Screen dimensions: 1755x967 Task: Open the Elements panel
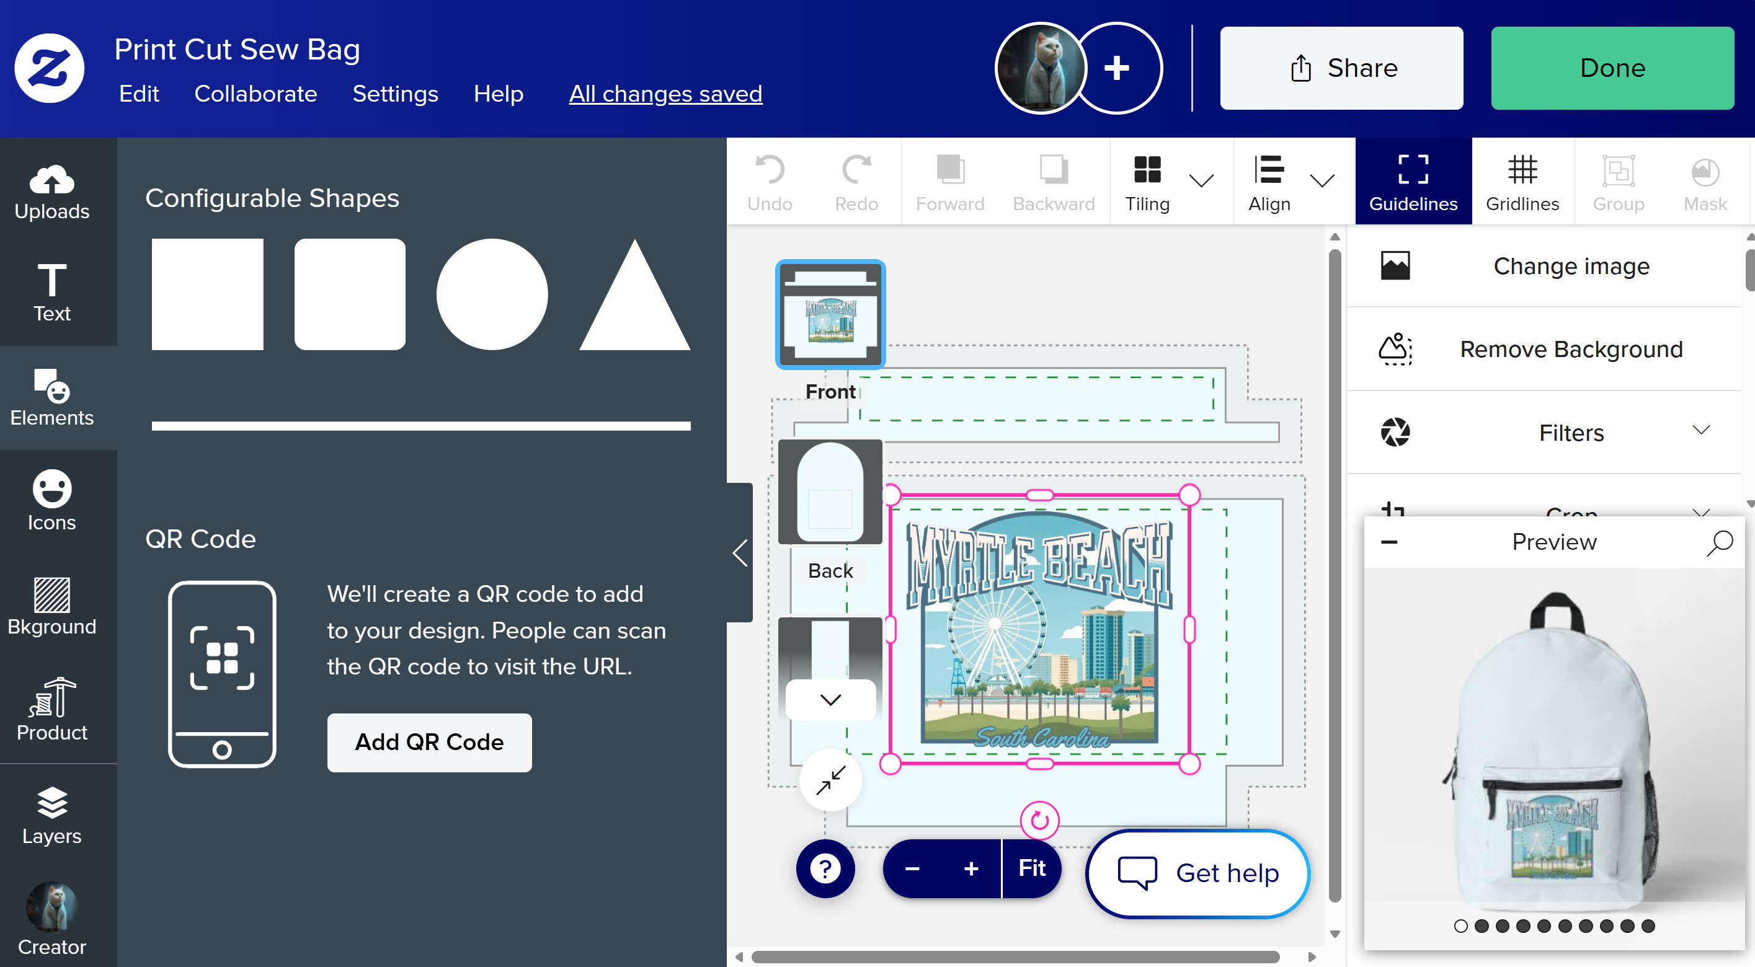coord(51,398)
